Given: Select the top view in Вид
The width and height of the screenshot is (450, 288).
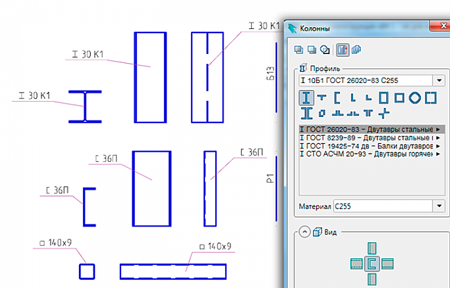Looking at the screenshot, I should point(372,249).
